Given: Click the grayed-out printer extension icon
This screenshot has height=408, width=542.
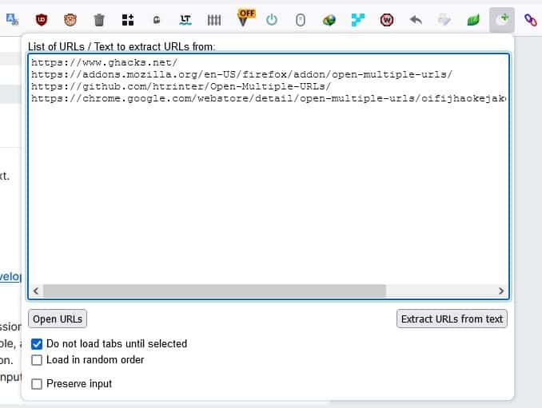Looking at the screenshot, I should [444, 20].
